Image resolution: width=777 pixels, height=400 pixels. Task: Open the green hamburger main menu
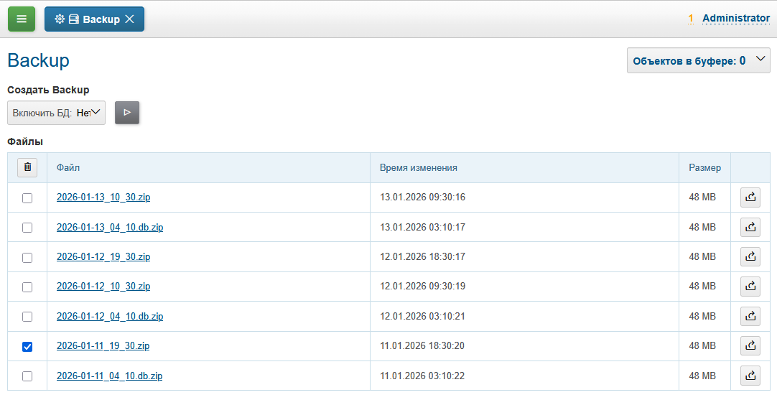[x=22, y=19]
